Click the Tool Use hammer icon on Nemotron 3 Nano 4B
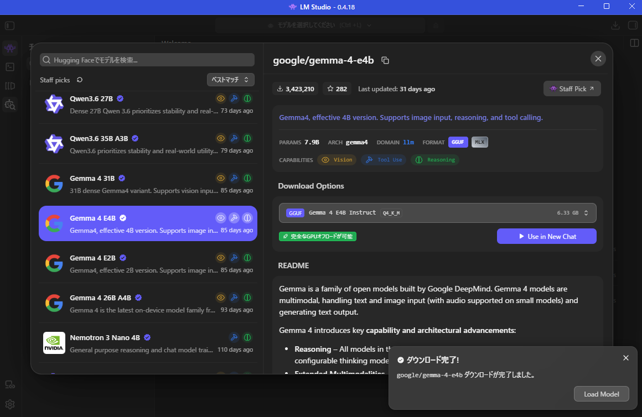The image size is (642, 417). [234, 337]
